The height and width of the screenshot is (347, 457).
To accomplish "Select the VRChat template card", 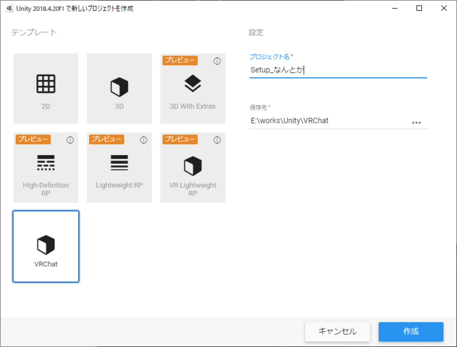I will (x=46, y=246).
